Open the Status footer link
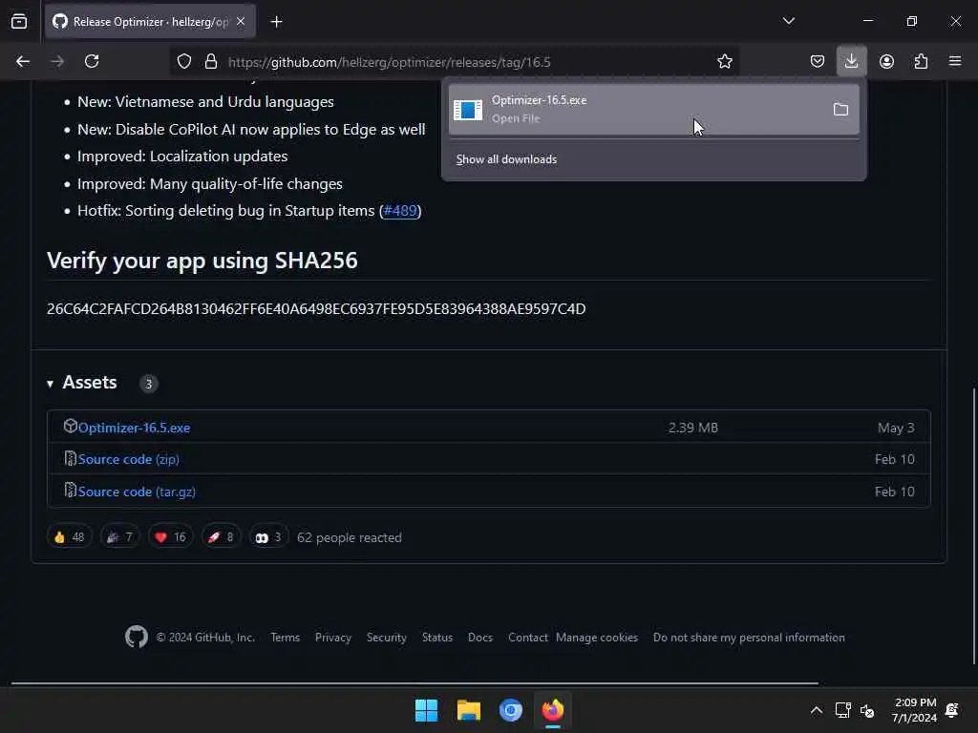Screen dimensions: 978x733 click(x=437, y=638)
